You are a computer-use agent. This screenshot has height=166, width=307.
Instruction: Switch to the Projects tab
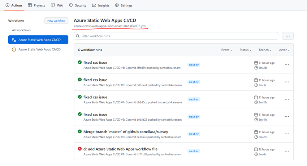[36, 5]
